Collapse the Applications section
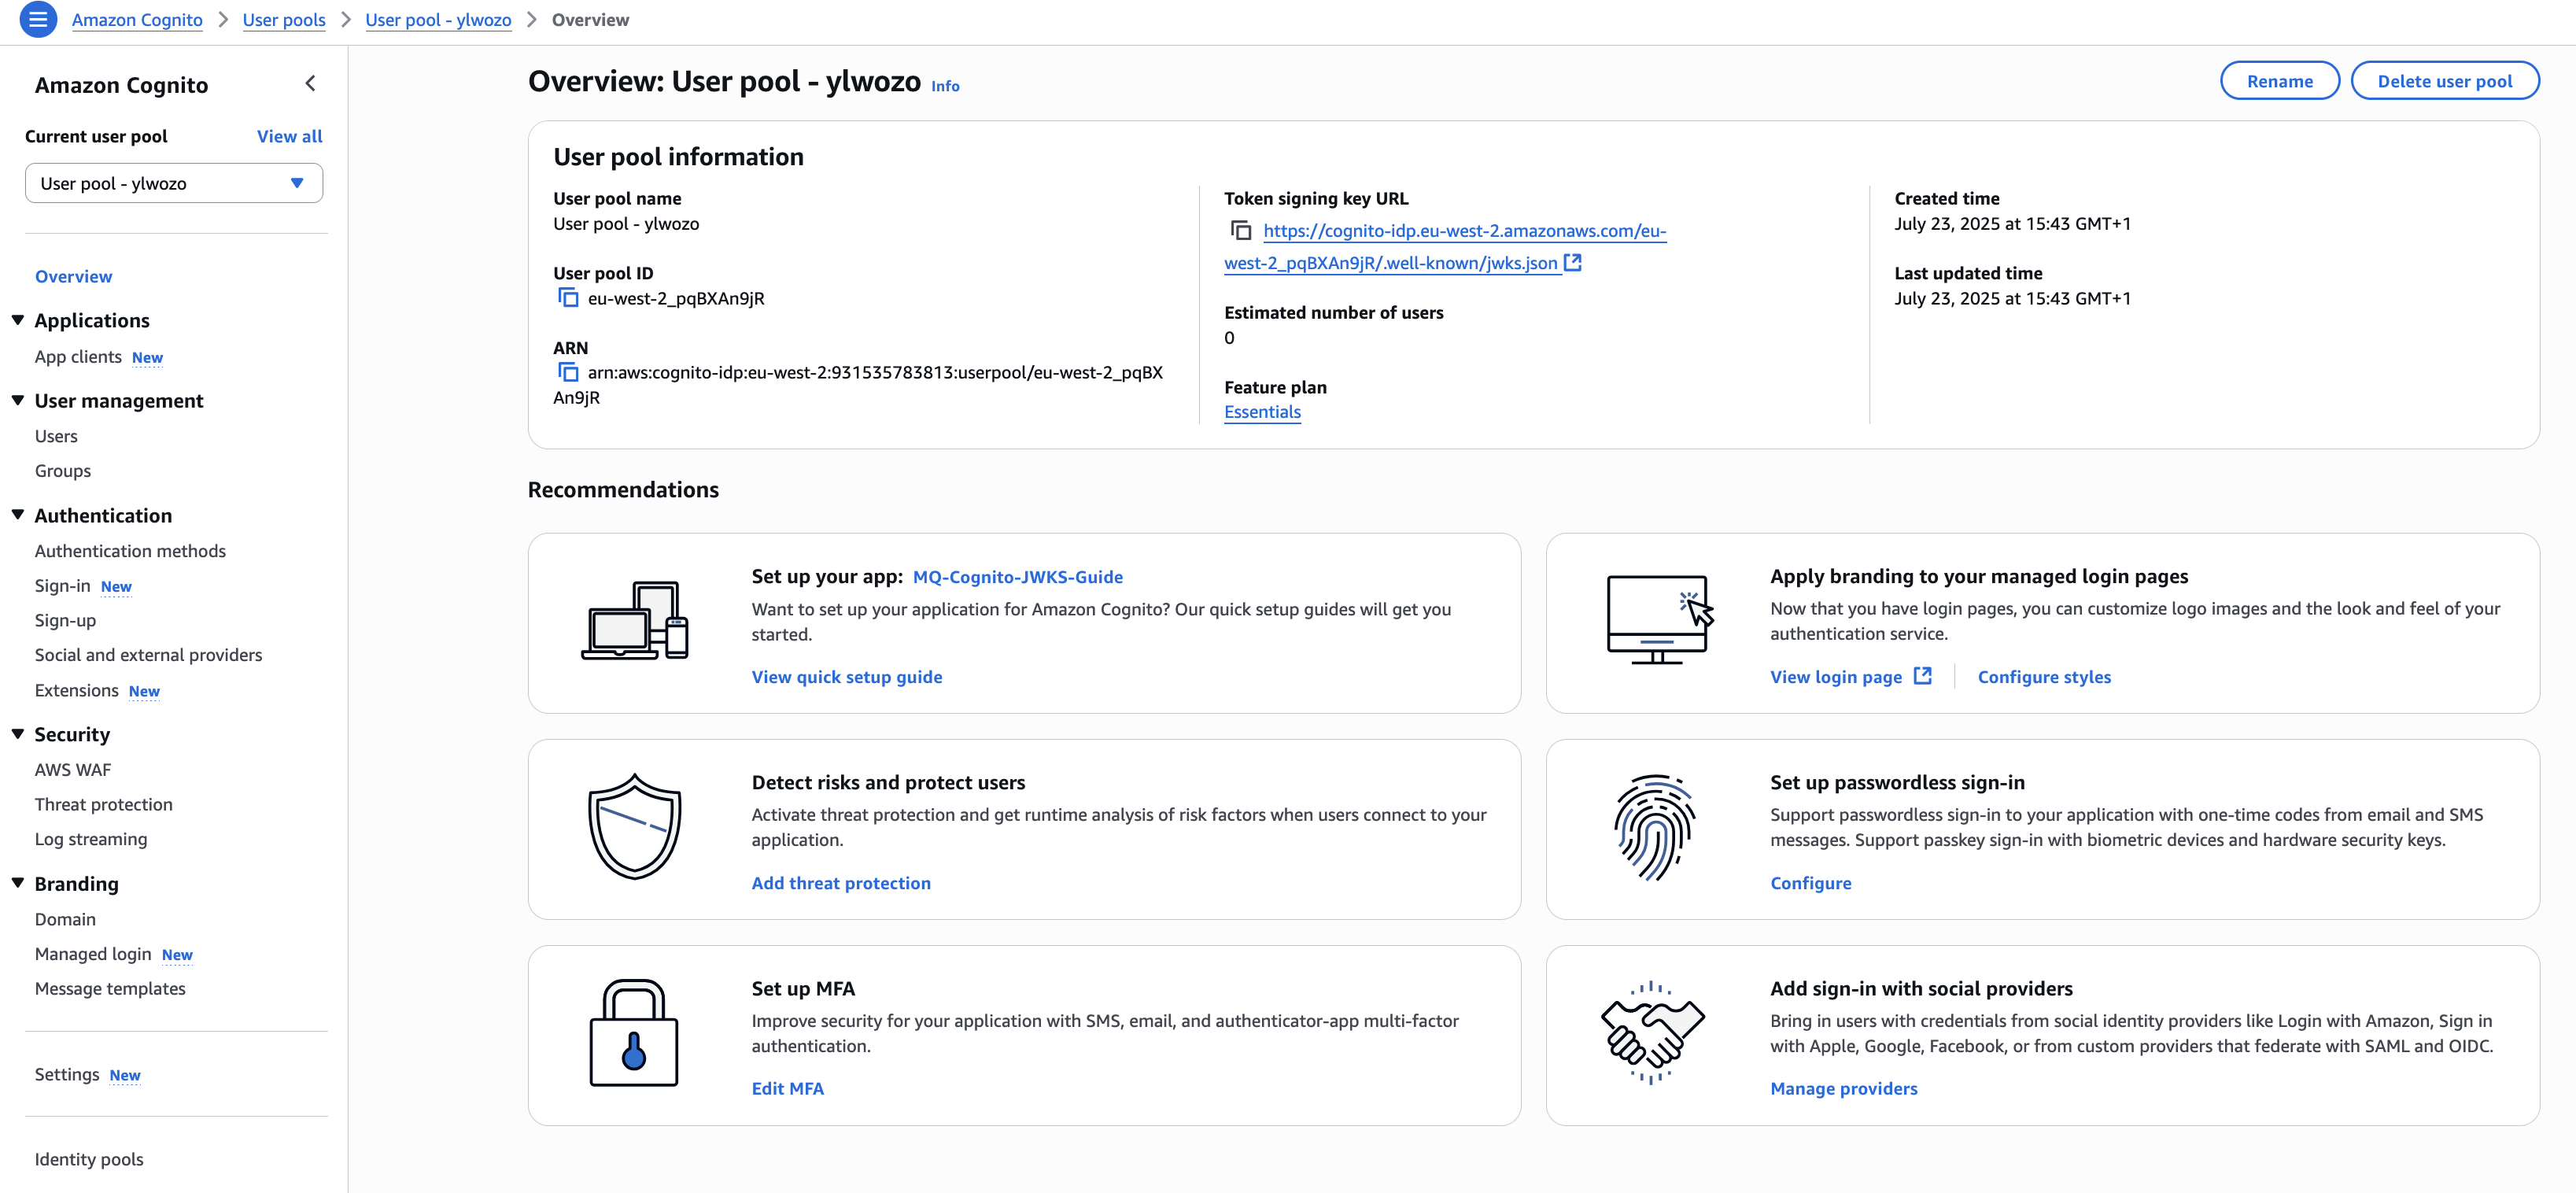The height and width of the screenshot is (1193, 2576). [x=18, y=320]
